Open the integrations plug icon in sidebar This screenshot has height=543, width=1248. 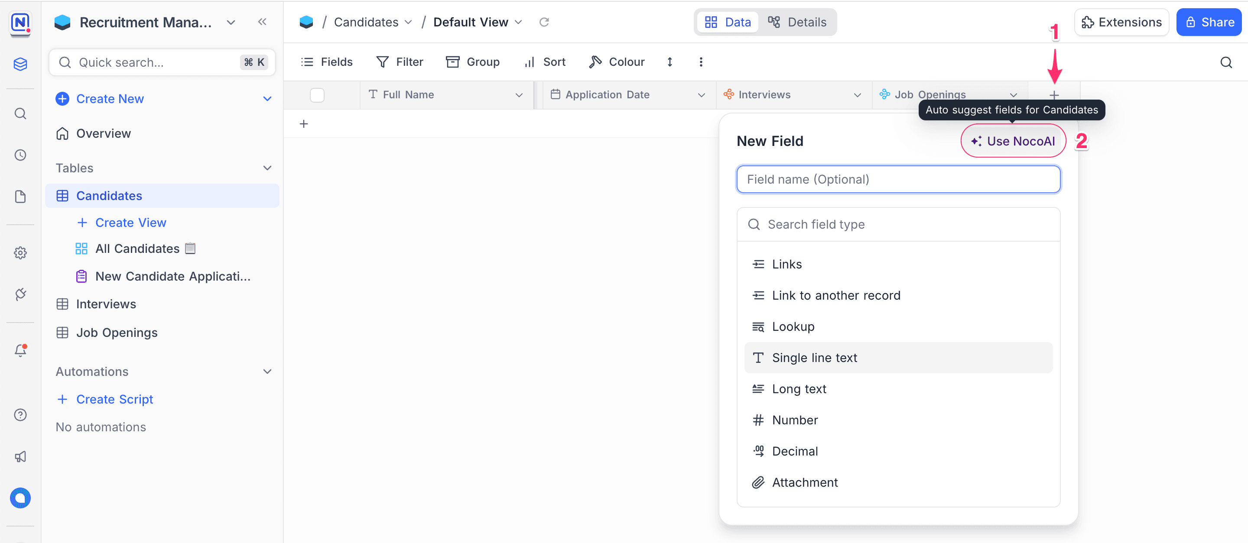(x=20, y=294)
